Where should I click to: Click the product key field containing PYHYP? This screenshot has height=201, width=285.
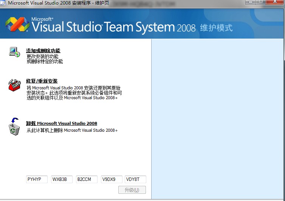click(x=37, y=179)
